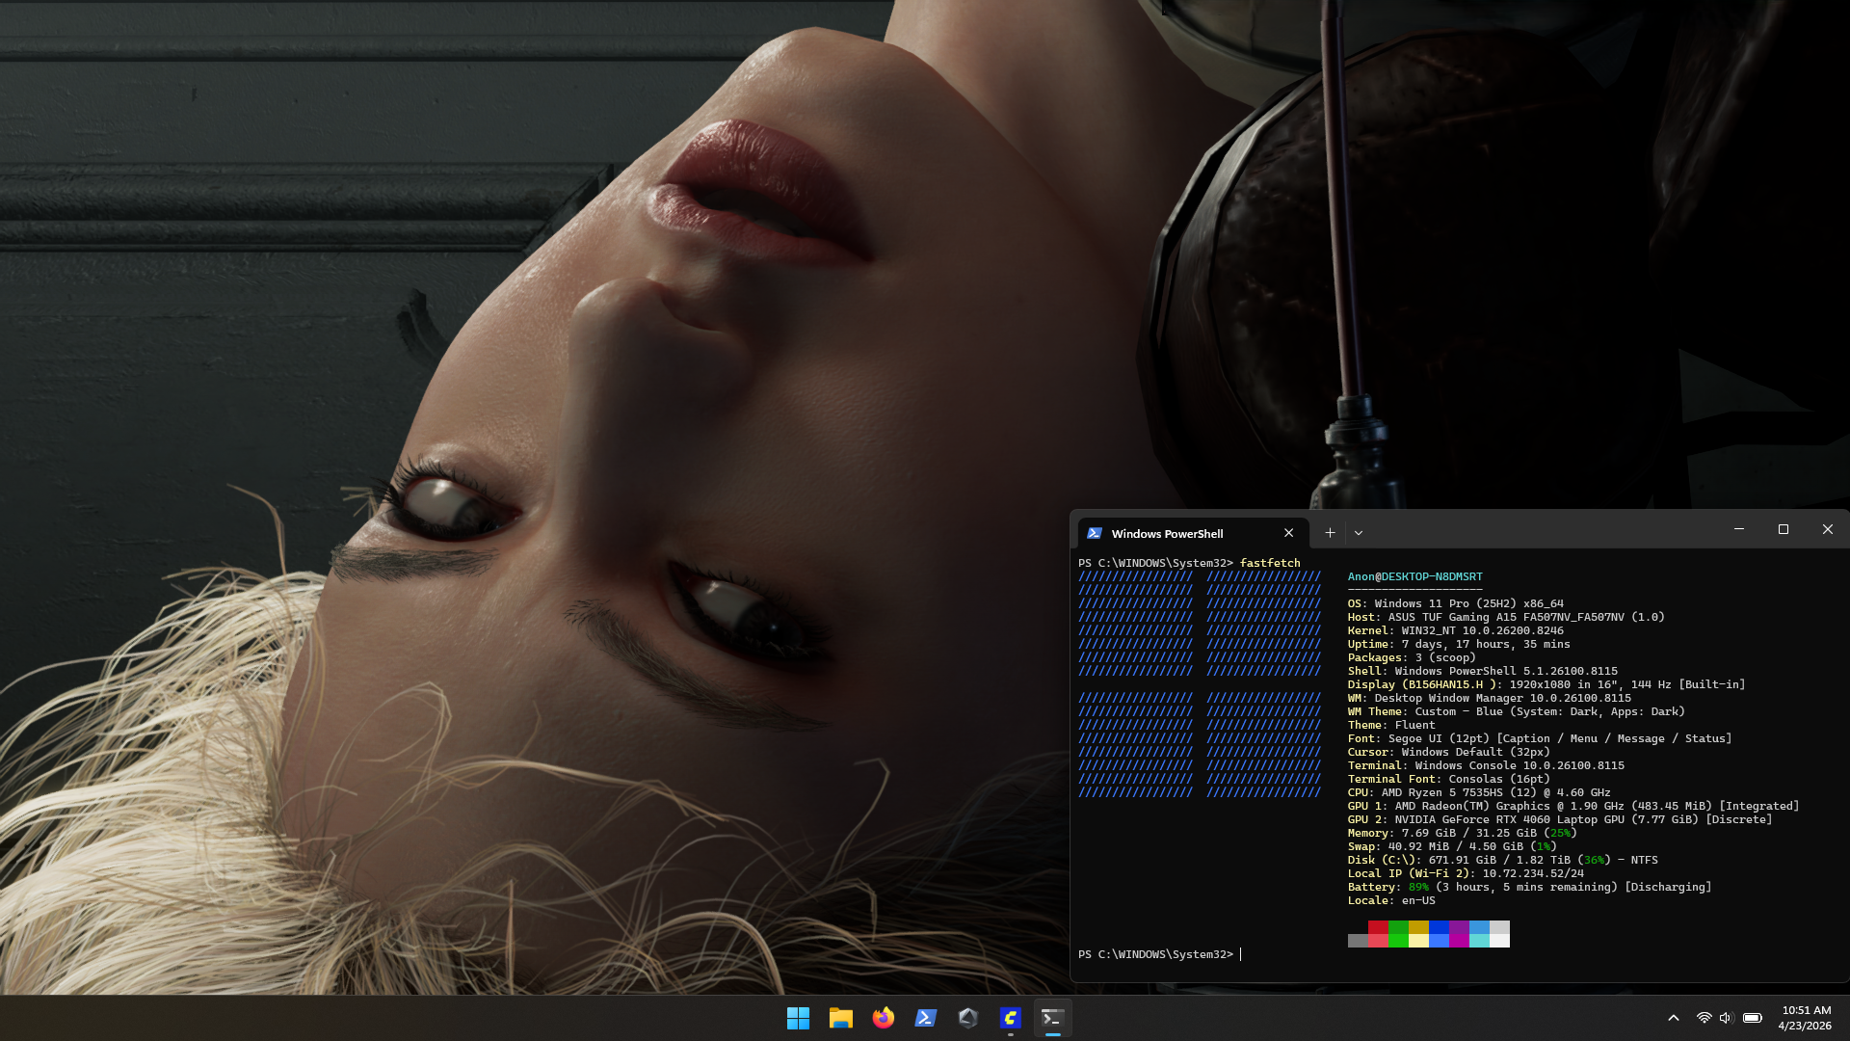Click the active Terminal taskbar icon
The height and width of the screenshot is (1041, 1850).
pyautogui.click(x=1052, y=1018)
